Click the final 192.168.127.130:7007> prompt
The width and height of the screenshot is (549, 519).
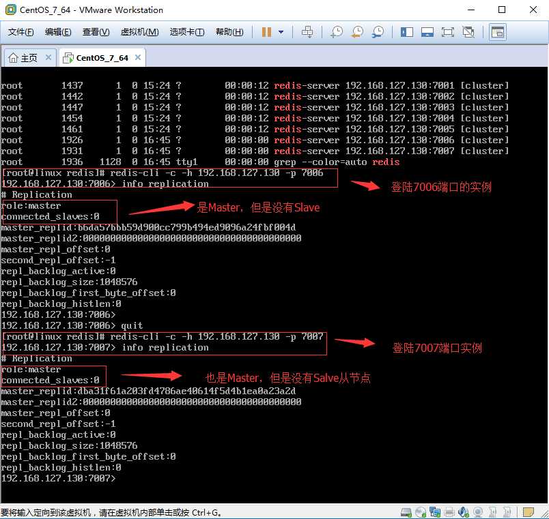58,478
